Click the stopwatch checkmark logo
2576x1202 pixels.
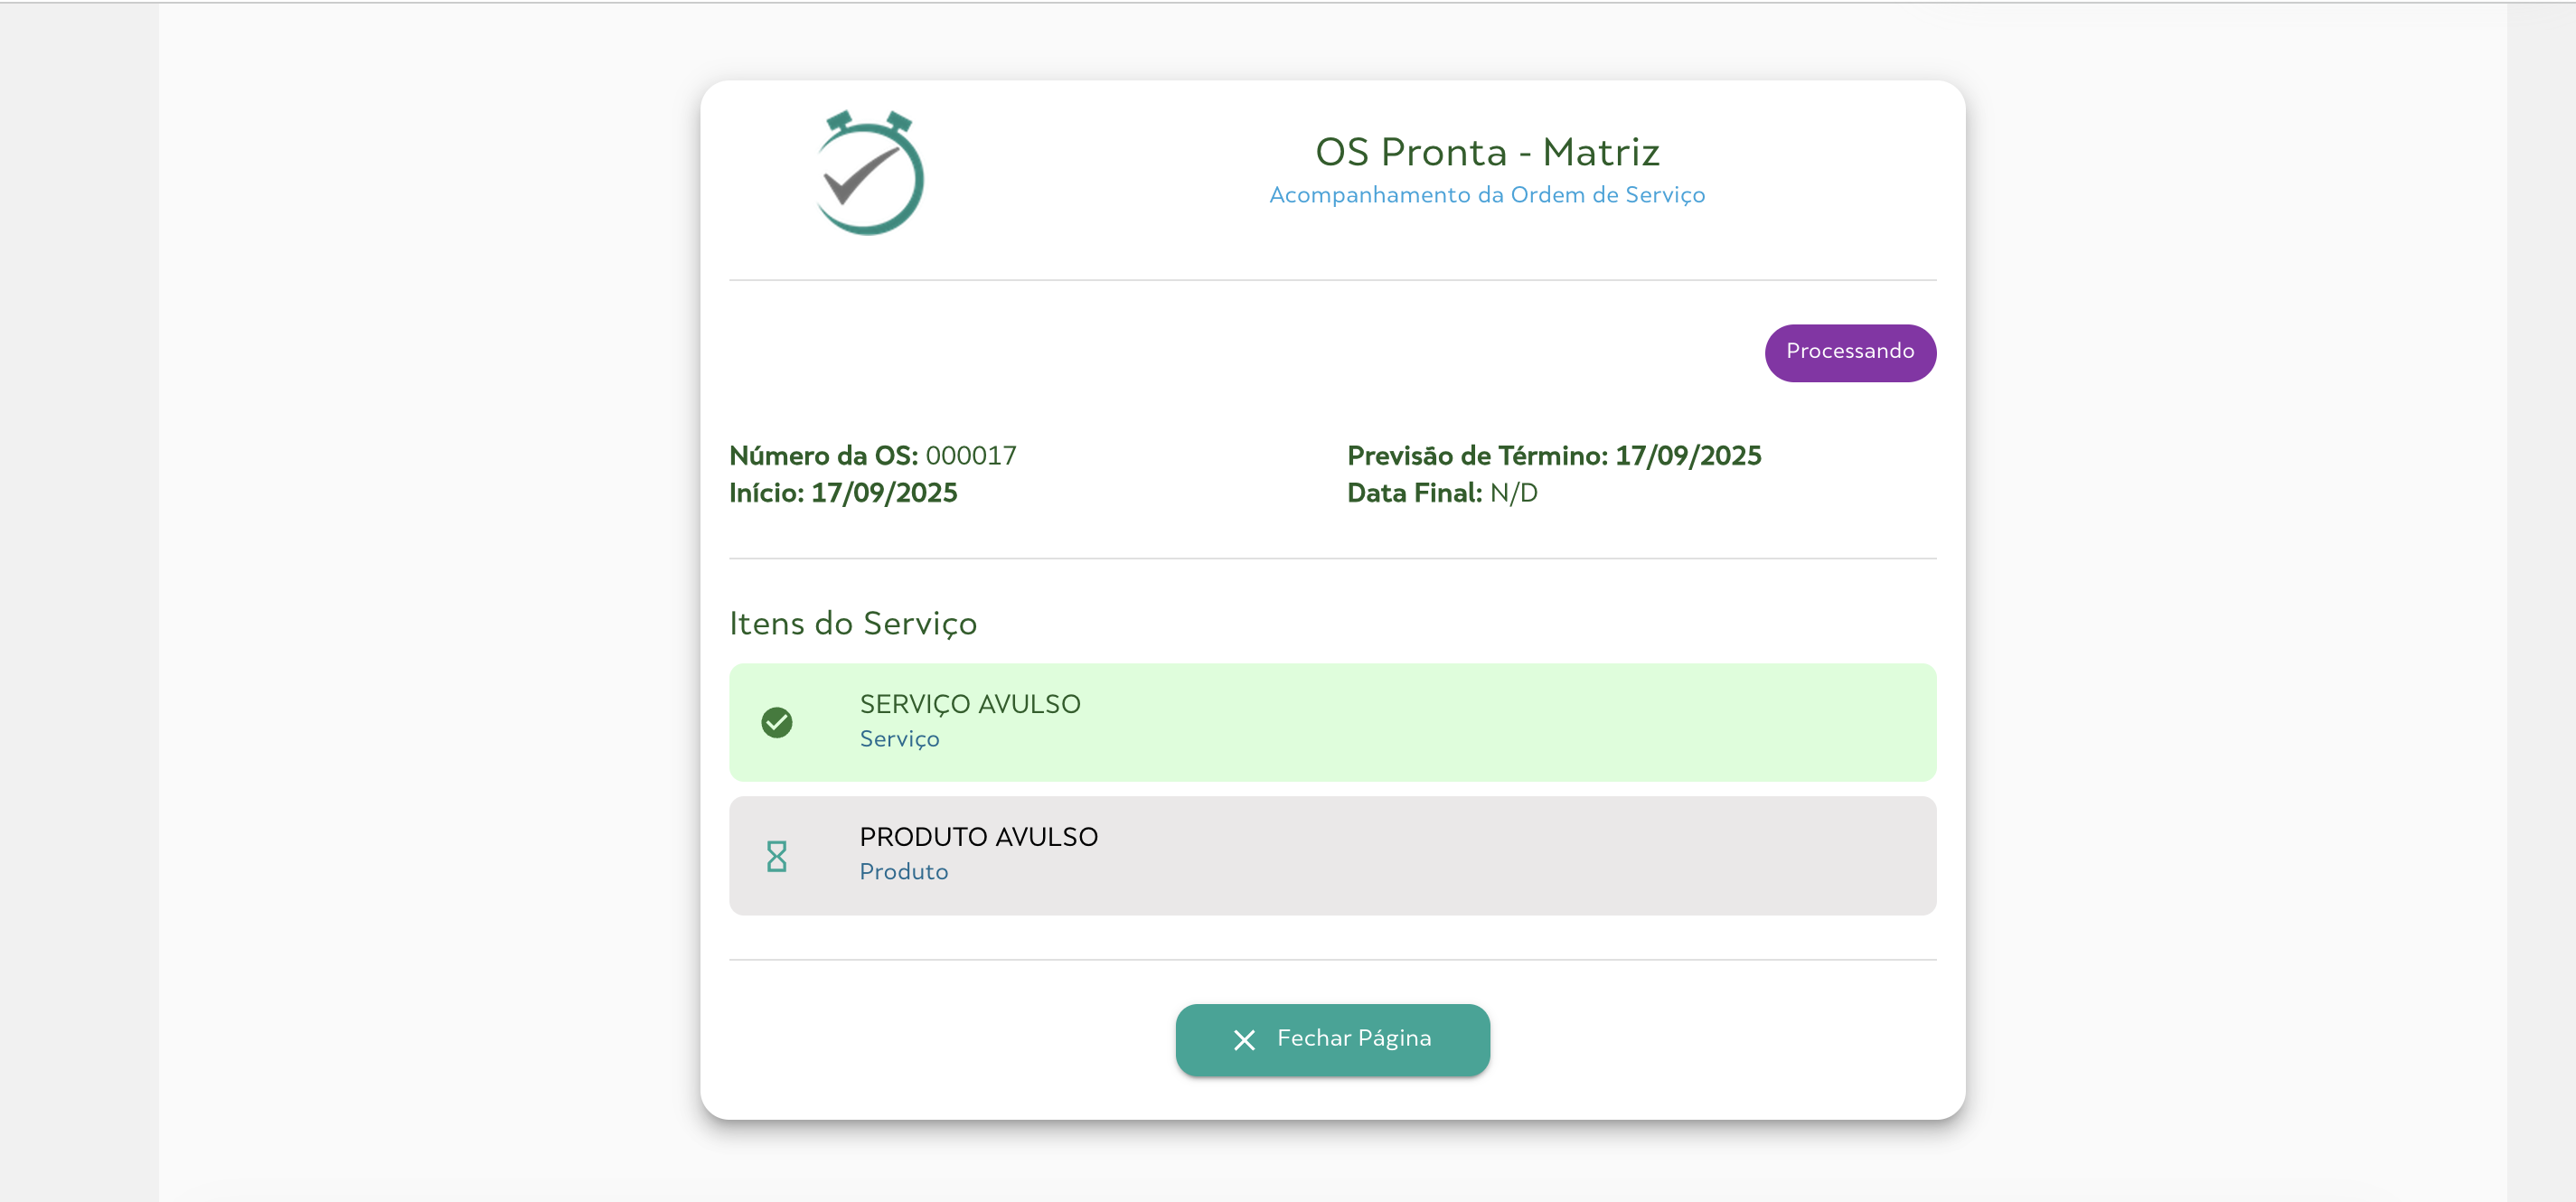(x=869, y=174)
